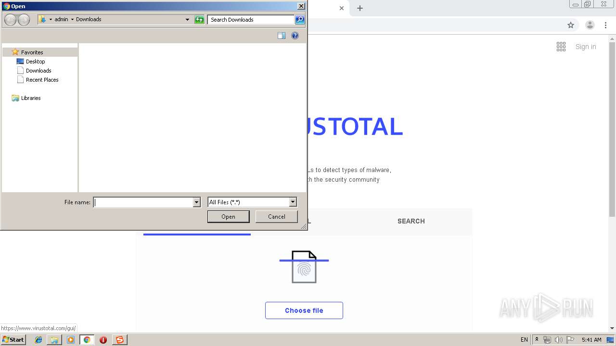Click the Open button
This screenshot has height=346, width=616.
[228, 217]
